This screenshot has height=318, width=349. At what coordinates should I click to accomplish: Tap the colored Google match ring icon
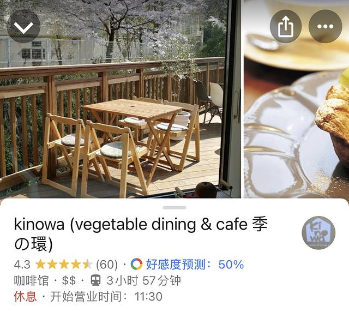[136, 265]
